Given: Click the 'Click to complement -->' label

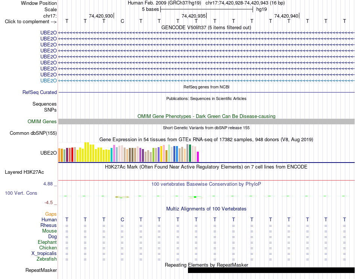Looking at the screenshot, I should [31, 22].
